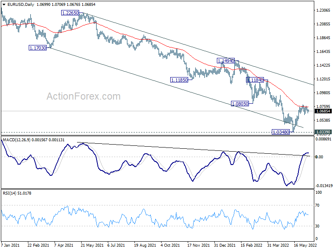Click the RSI 70 level value
Screen dimensions: 333x250
point(317,205)
